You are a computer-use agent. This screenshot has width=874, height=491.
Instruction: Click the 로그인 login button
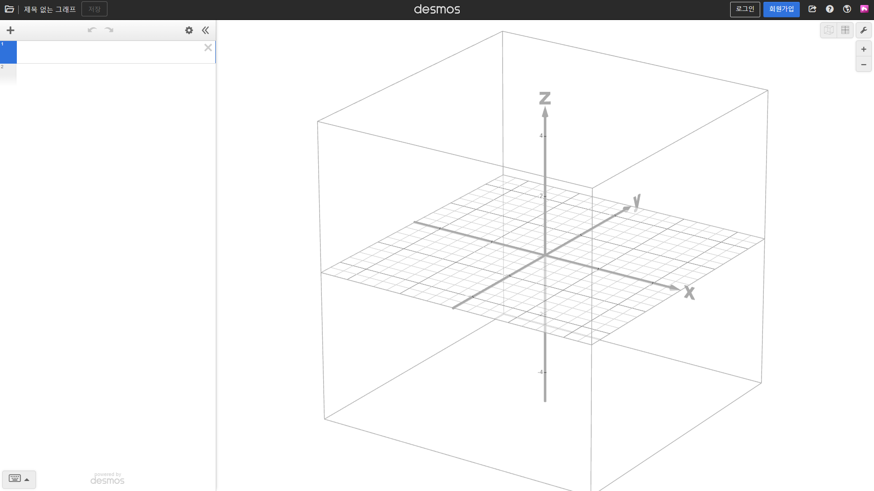point(745,9)
